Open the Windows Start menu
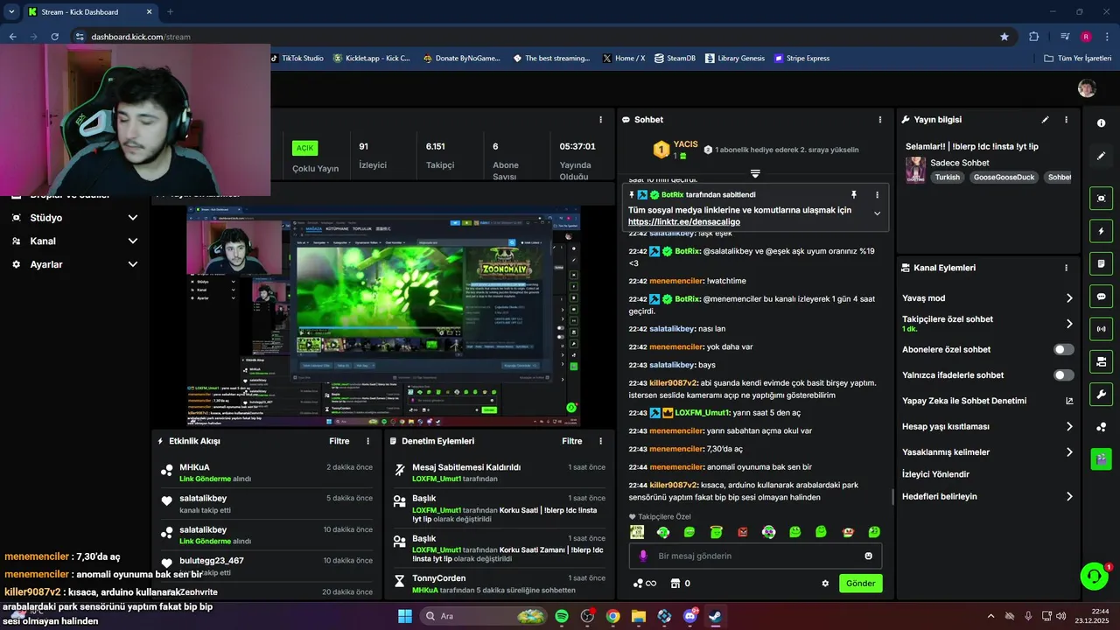1120x630 pixels. tap(405, 616)
